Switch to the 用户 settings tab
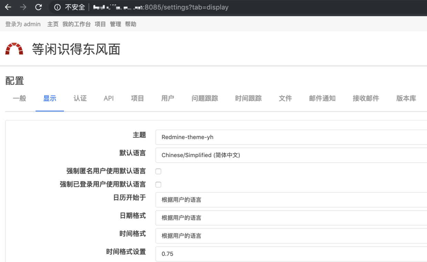The height and width of the screenshot is (262, 427). pos(168,99)
